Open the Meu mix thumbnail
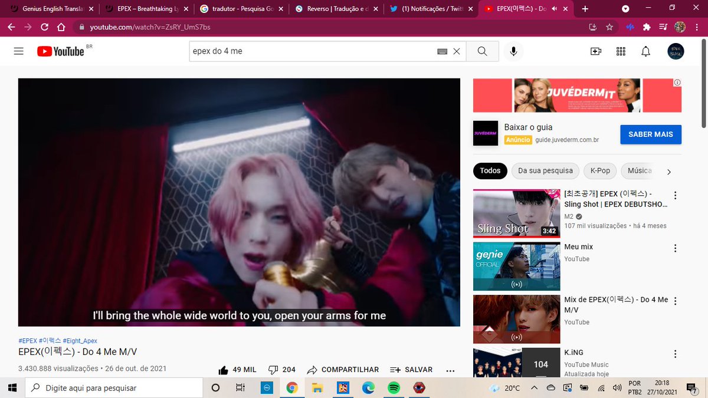Image resolution: width=708 pixels, height=398 pixels. pyautogui.click(x=516, y=266)
